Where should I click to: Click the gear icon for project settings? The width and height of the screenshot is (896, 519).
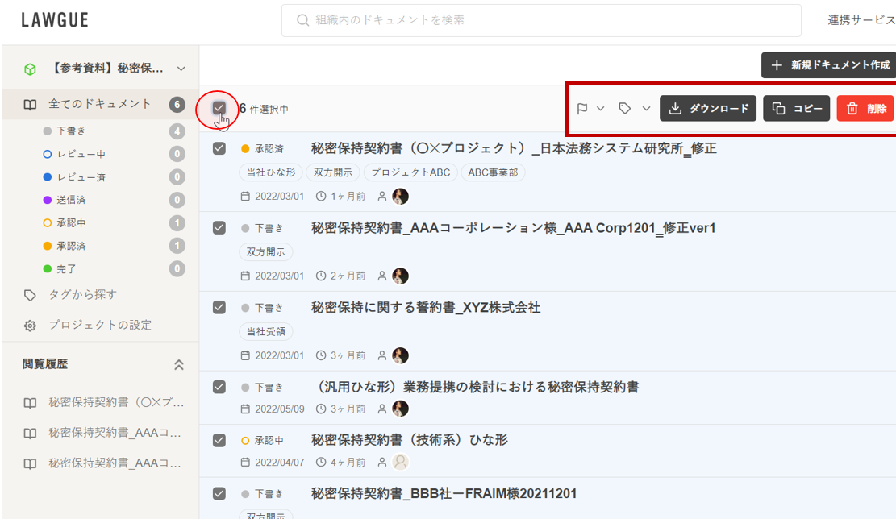(30, 326)
